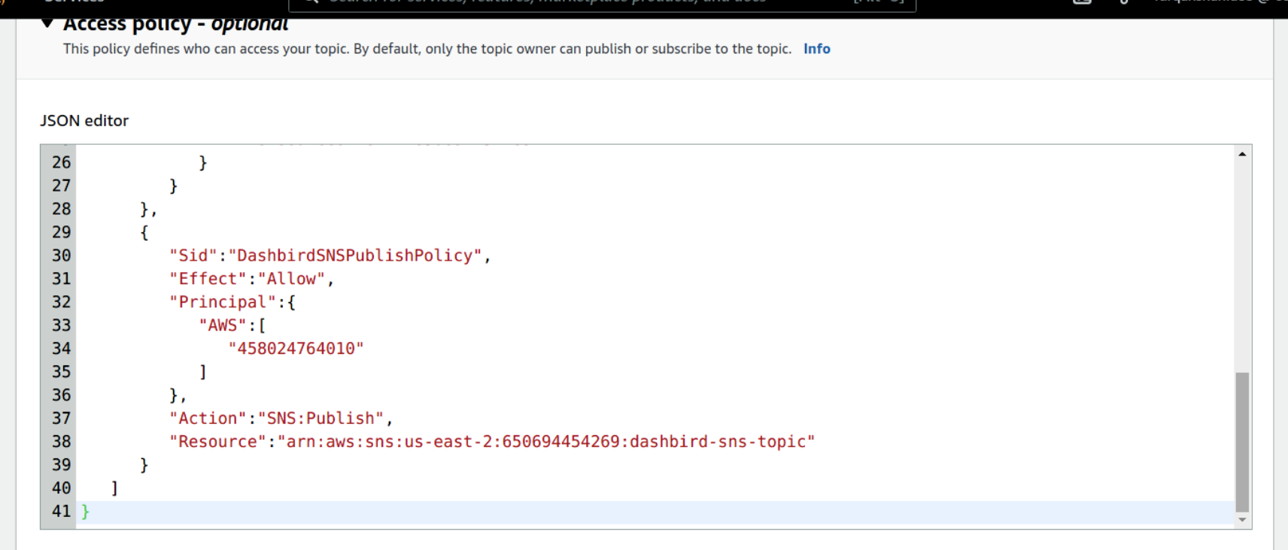Place cursor on DashbirdSNSPublishPolicy Sid value
This screenshot has height=550, width=1288.
(x=355, y=256)
